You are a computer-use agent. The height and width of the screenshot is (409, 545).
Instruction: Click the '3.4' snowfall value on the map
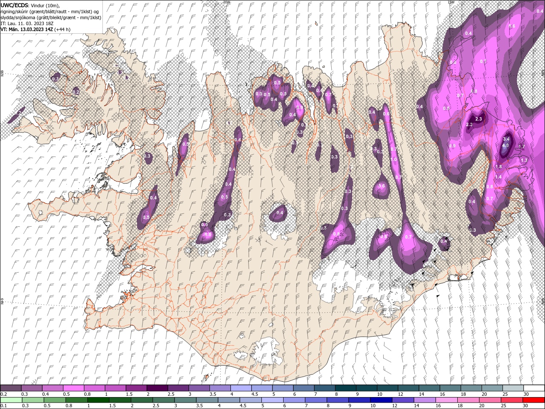click(x=507, y=139)
